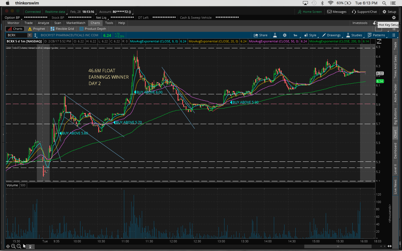The height and width of the screenshot is (251, 402).
Task: Open the Studies dropdown menu
Action: point(354,35)
